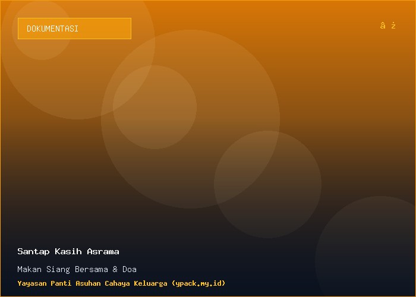Click the word "Asrama" in the title

click(103, 251)
